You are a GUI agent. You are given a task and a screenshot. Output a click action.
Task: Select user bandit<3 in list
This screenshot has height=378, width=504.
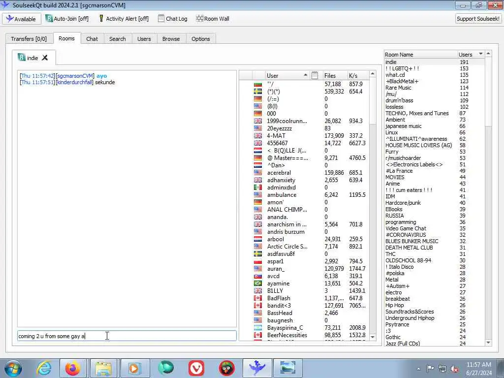[x=279, y=306]
